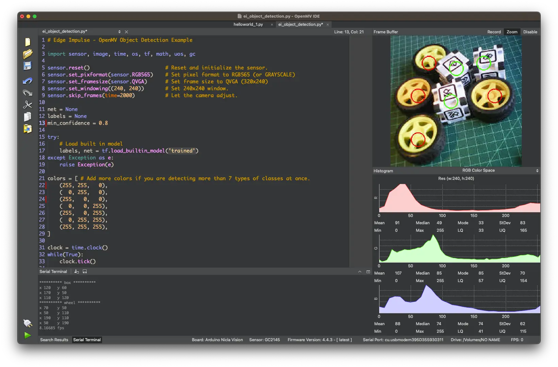Toggle Disable for the Frame Buffer
Screen dimensions: 558x367
pyautogui.click(x=530, y=32)
